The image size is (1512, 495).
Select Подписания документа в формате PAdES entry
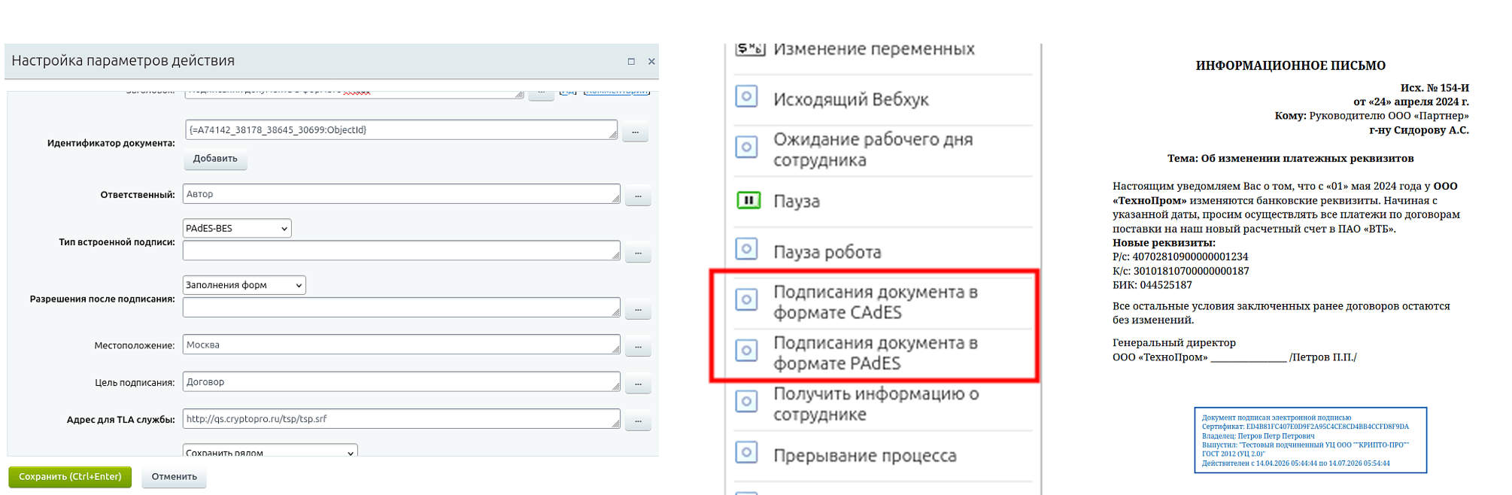point(875,353)
